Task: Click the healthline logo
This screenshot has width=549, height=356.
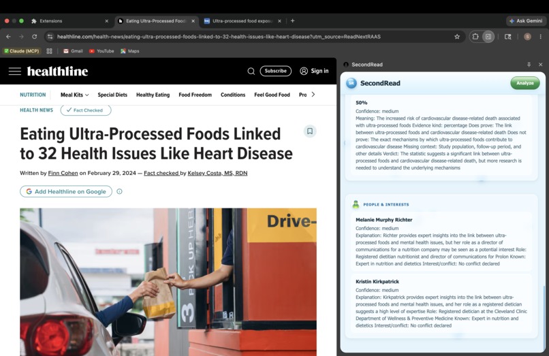Action: (x=57, y=71)
